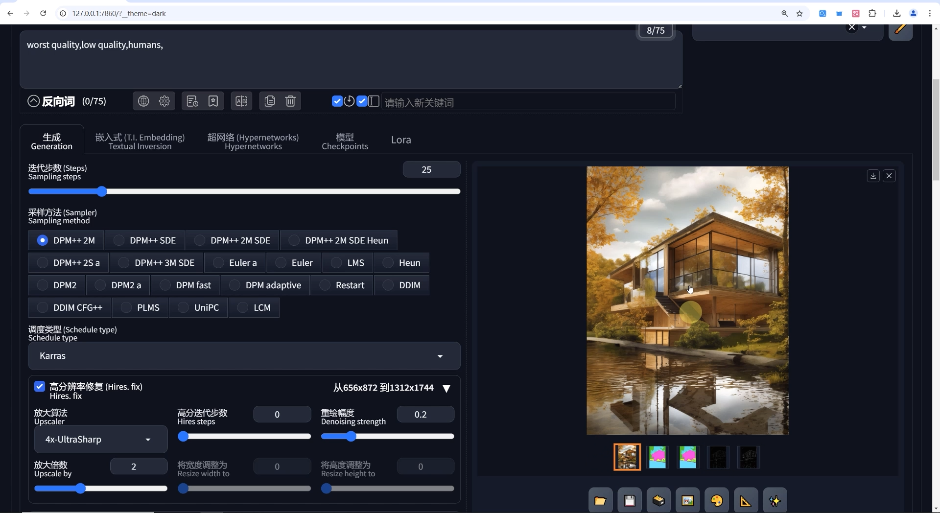The image size is (940, 513).
Task: Open the Upscaler 4x-UltraSharp dropdown
Action: click(101, 440)
